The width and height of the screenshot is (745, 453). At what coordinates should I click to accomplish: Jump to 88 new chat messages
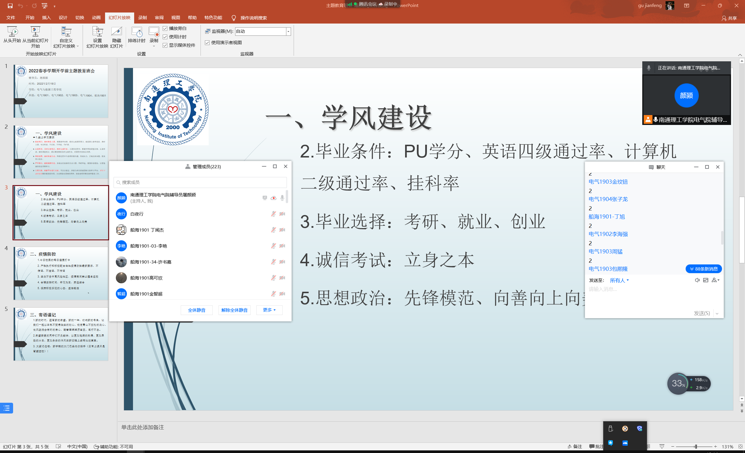point(703,268)
